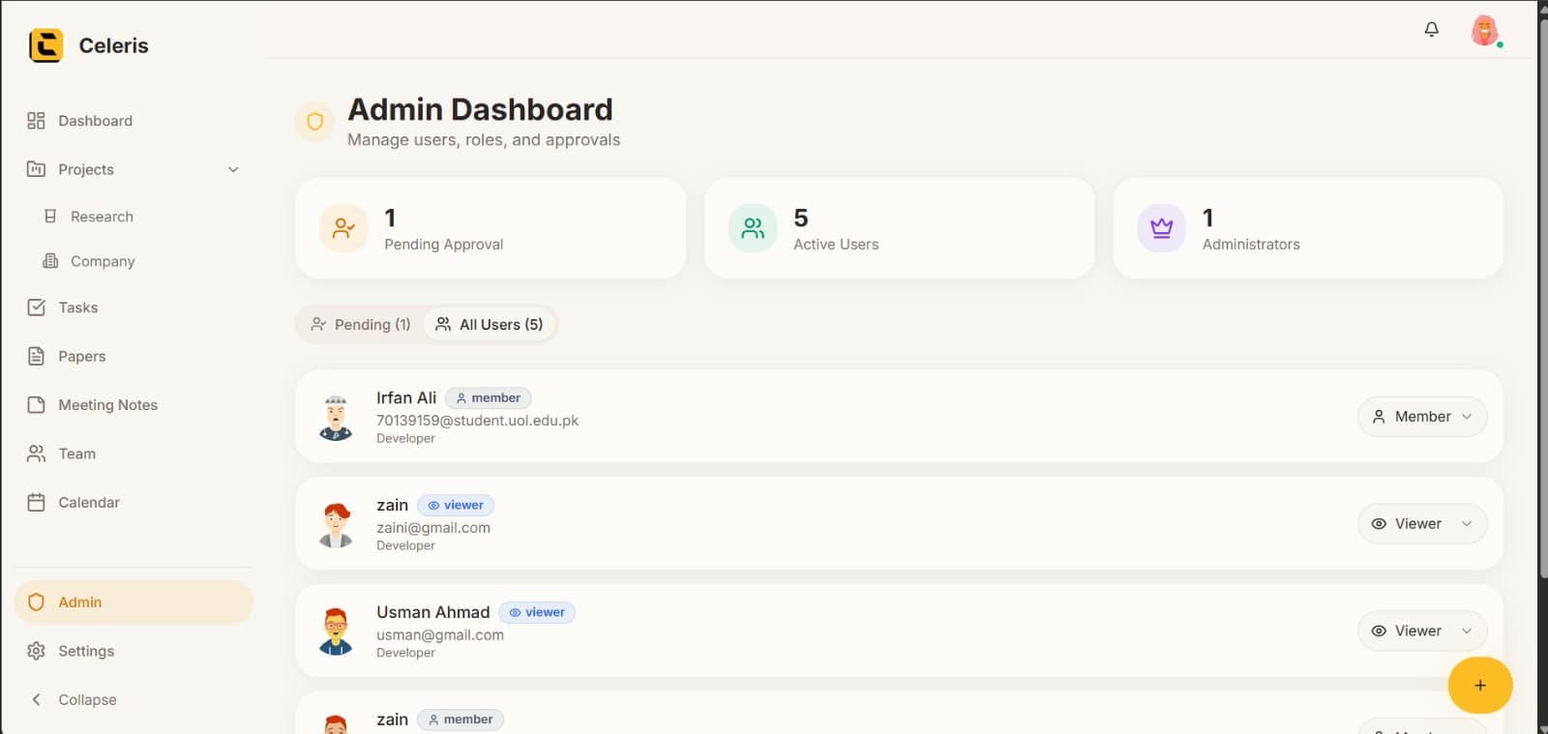Click the Tasks checkmark icon in sidebar

click(x=37, y=308)
